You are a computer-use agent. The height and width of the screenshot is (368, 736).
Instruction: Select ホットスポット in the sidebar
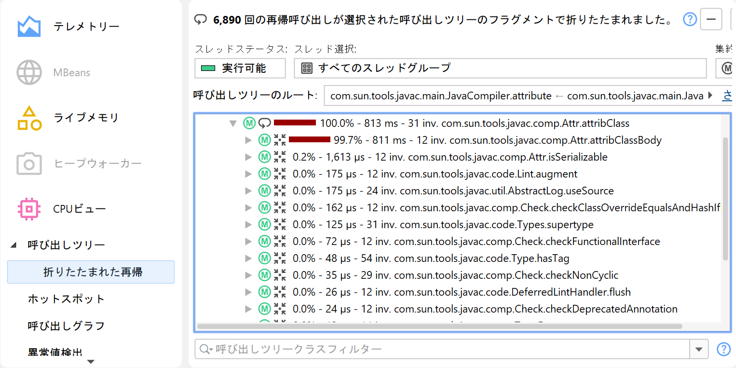pos(66,299)
